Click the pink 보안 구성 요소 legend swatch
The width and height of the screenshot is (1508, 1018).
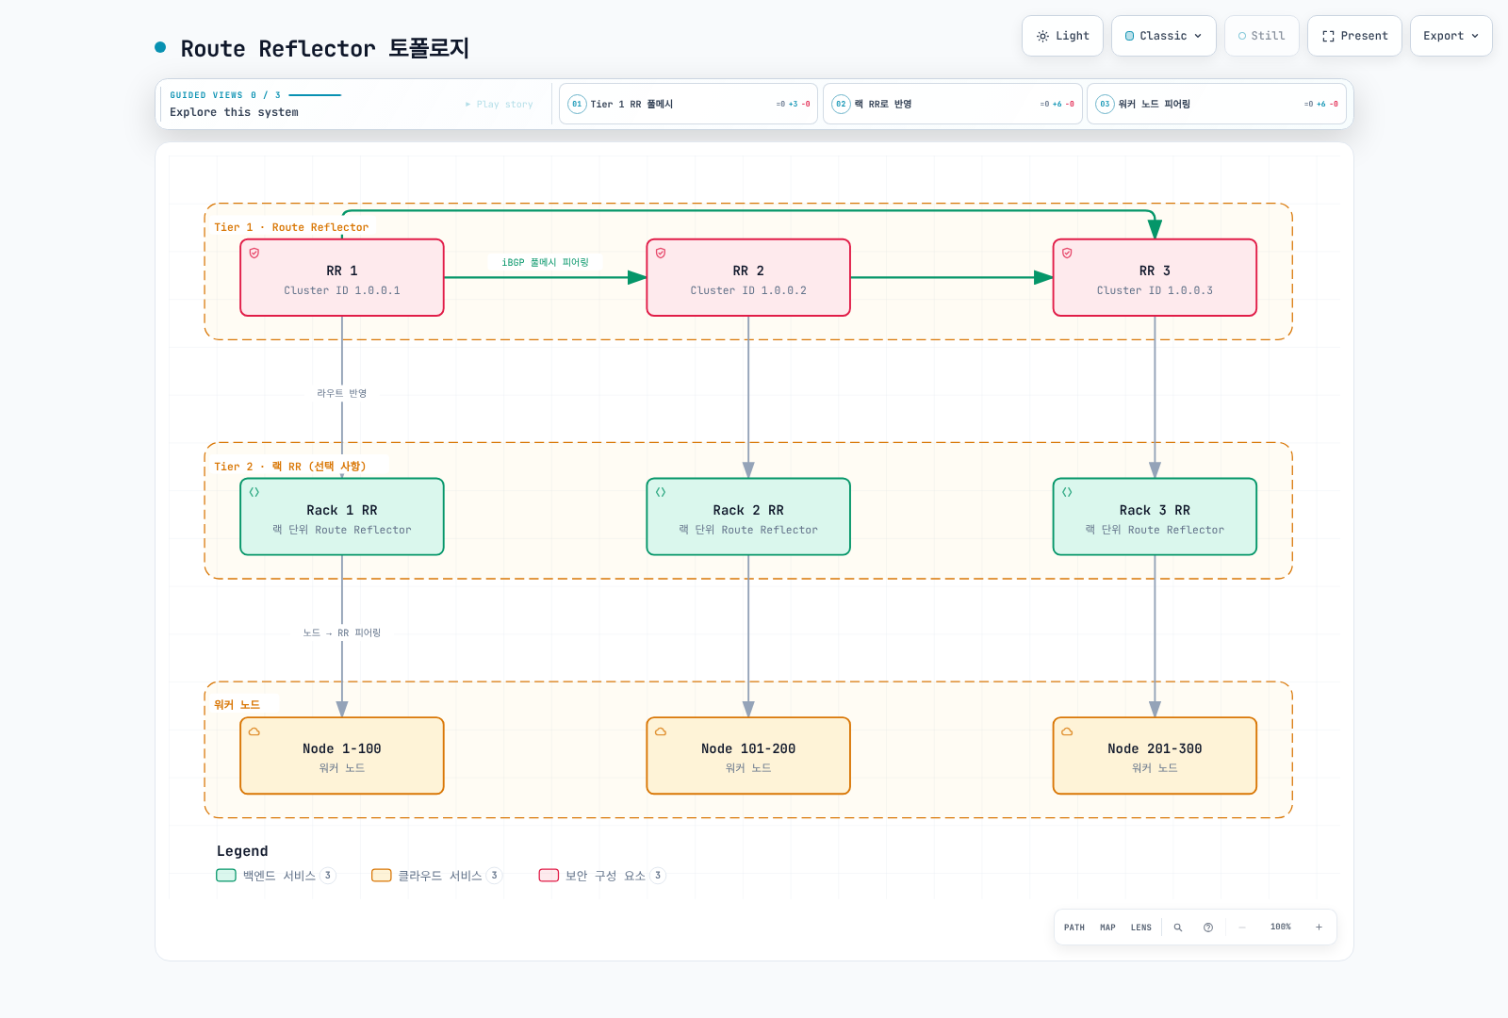coord(549,876)
